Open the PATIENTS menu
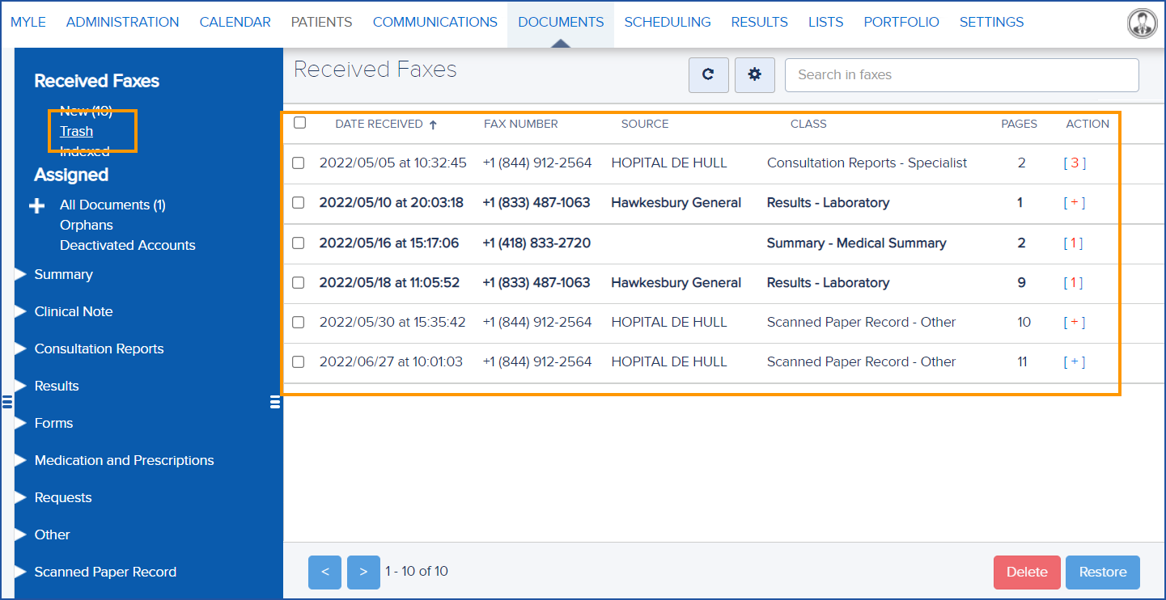The image size is (1166, 600). point(321,22)
